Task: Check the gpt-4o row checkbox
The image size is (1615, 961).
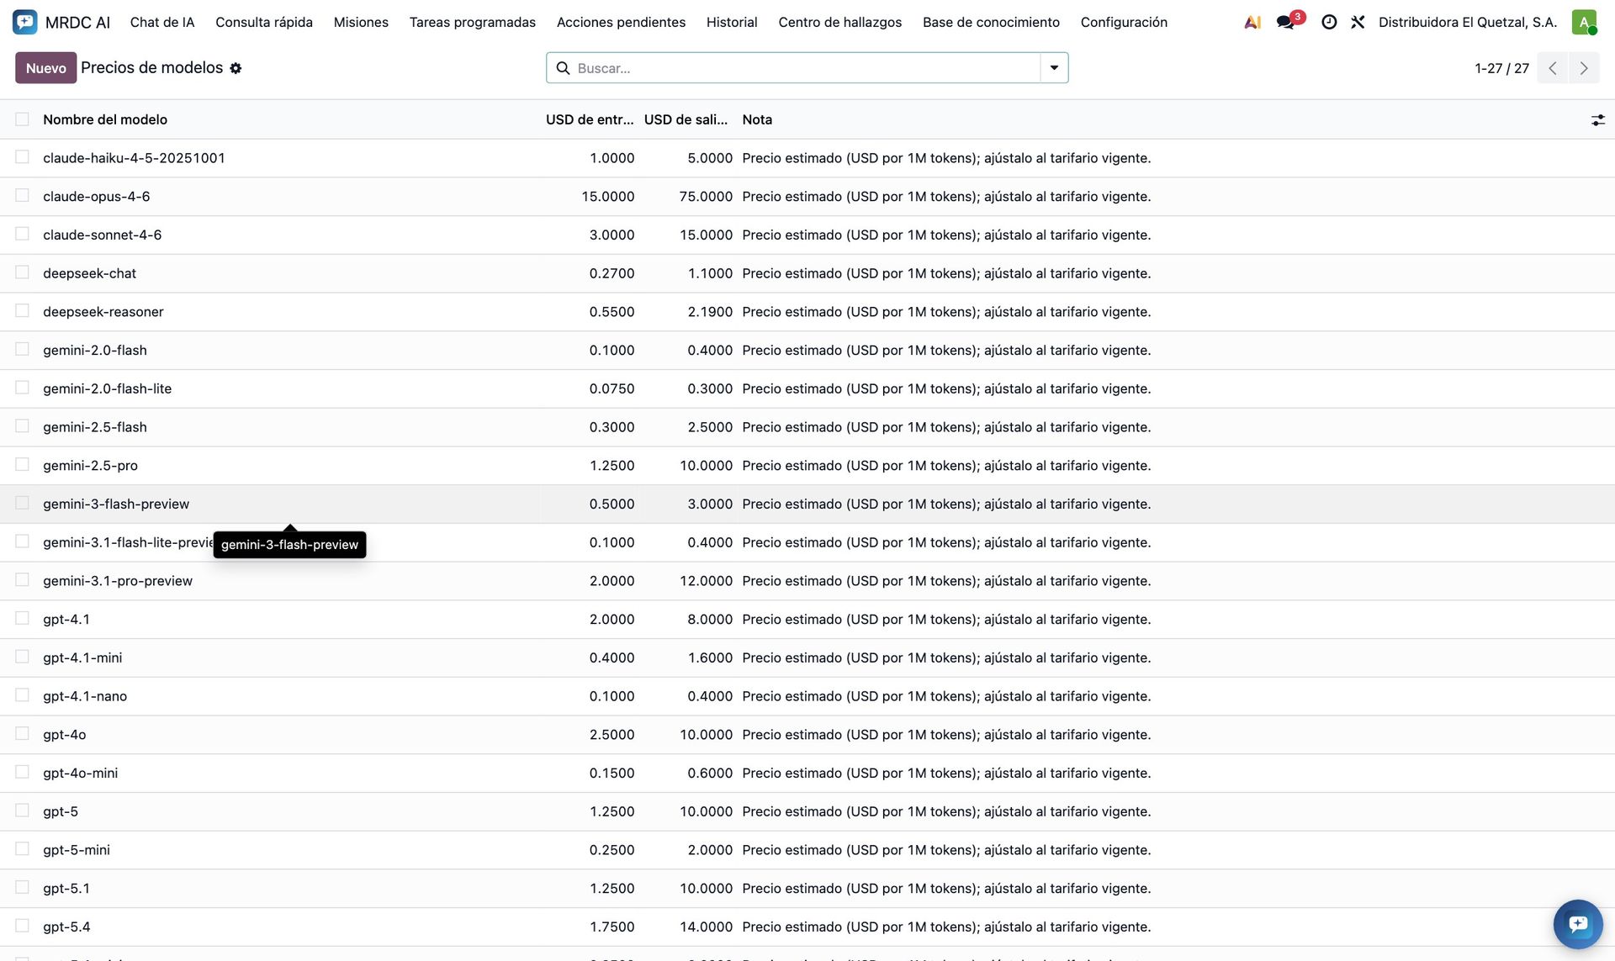Action: (x=22, y=734)
